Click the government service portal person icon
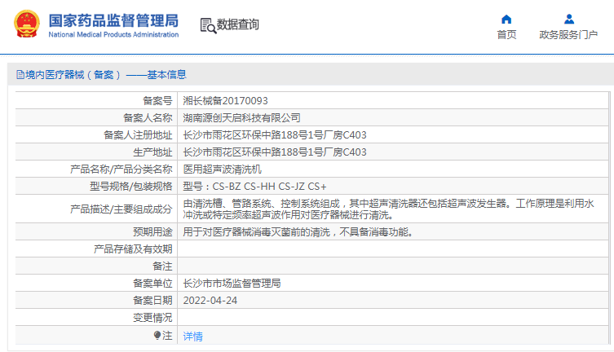Screen dimensions: 614x352 (569, 20)
